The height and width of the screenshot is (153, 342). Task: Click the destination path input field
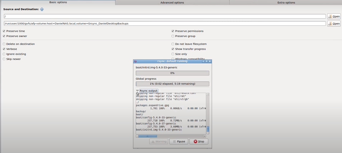(165, 24)
